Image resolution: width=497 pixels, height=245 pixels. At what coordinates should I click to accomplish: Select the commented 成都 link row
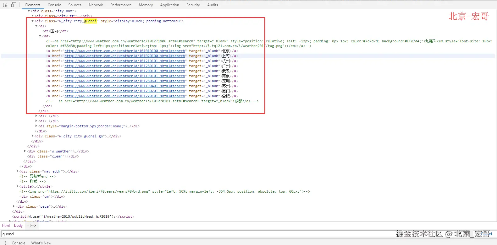coord(152,101)
